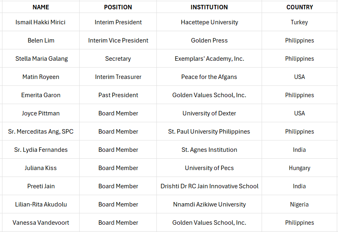Select the Stella Maria Galang cell

point(41,59)
